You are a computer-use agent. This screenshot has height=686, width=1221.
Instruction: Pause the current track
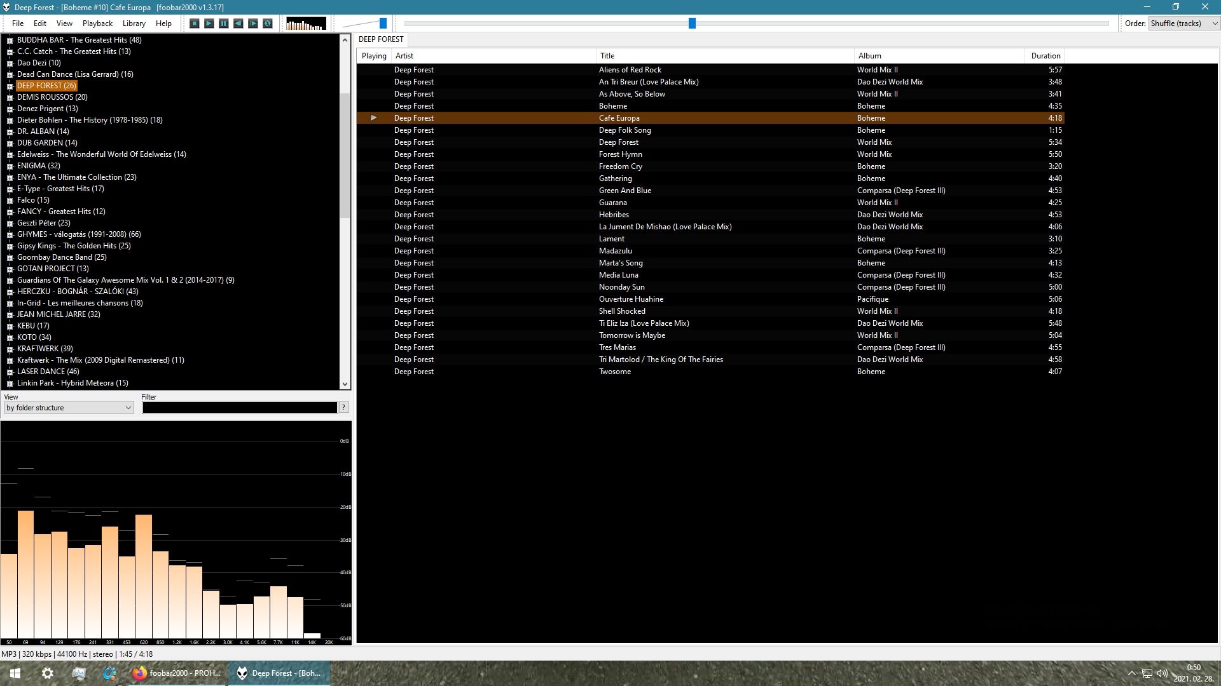224,24
